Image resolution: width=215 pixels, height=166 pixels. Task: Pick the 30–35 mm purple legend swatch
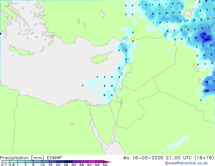[x=76, y=162]
